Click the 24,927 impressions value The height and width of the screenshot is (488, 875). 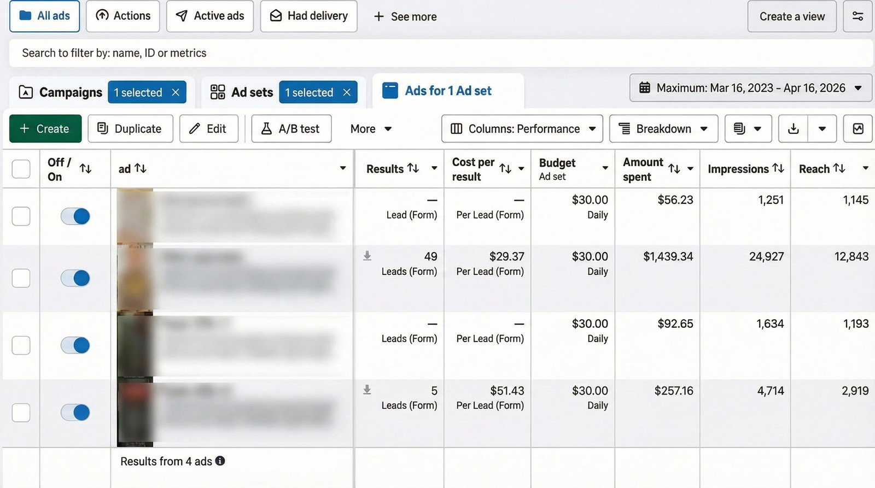point(766,256)
